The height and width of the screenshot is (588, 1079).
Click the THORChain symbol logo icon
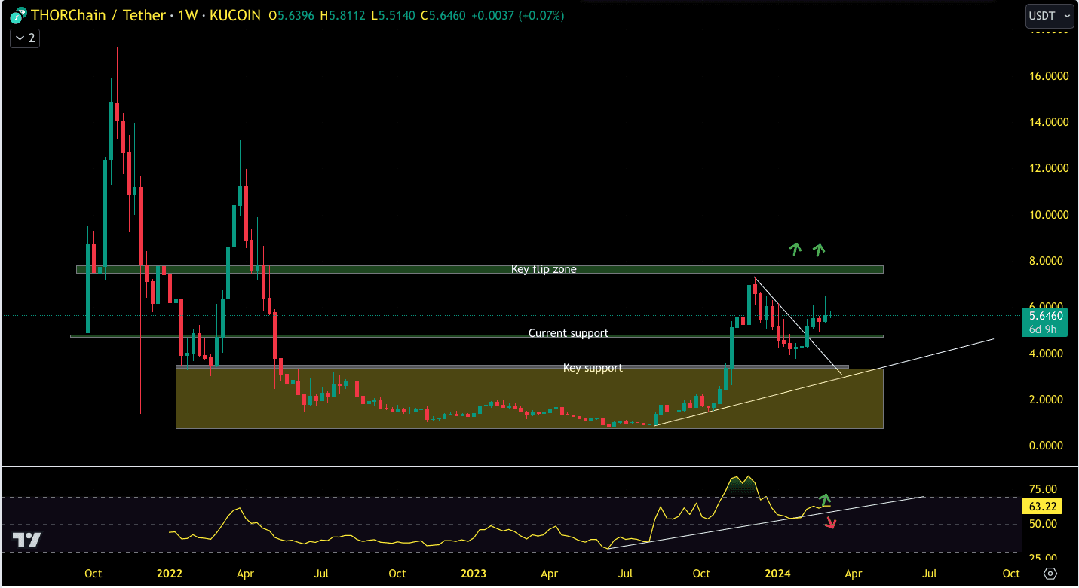tap(18, 15)
